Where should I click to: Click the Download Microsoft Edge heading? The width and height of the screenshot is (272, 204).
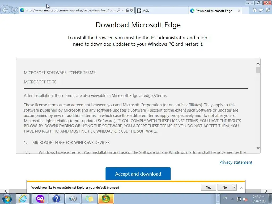(x=138, y=25)
